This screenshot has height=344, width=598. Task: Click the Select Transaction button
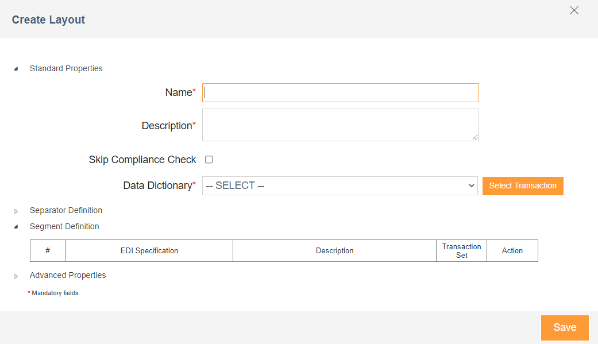point(523,185)
